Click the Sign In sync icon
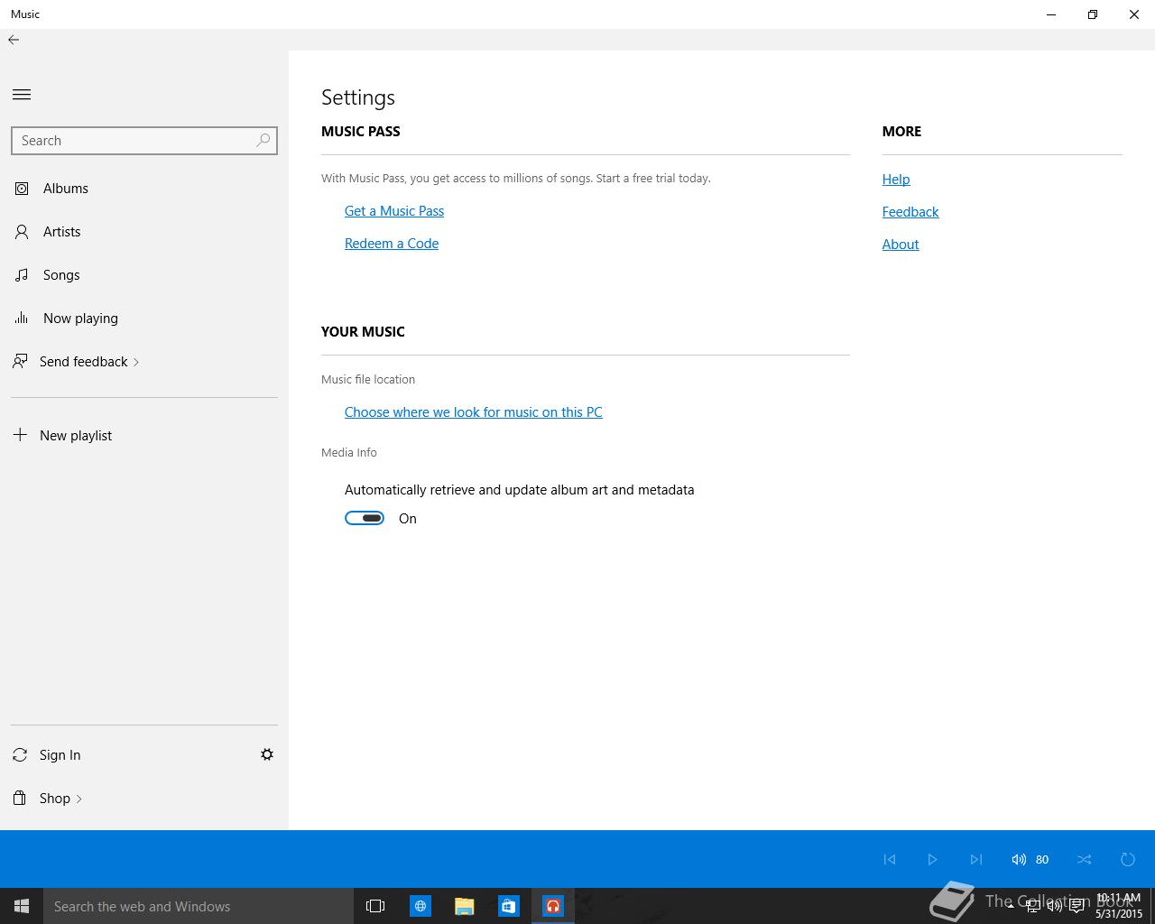1155x924 pixels. 20,755
